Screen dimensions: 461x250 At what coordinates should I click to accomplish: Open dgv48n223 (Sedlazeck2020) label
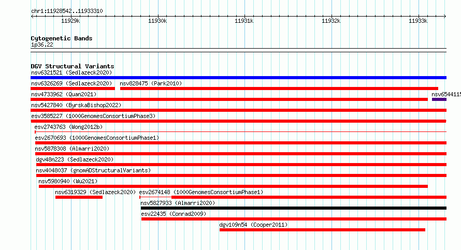tap(75, 159)
